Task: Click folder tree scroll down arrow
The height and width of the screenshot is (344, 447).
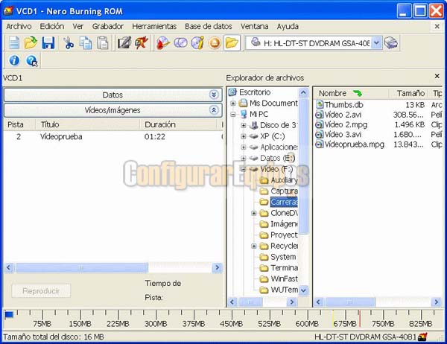Action: [x=304, y=290]
